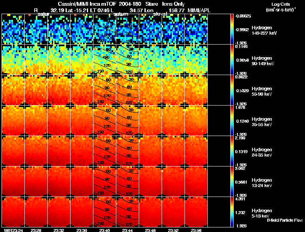
Task: Select the 23:52 time axis label
Action: (173, 230)
